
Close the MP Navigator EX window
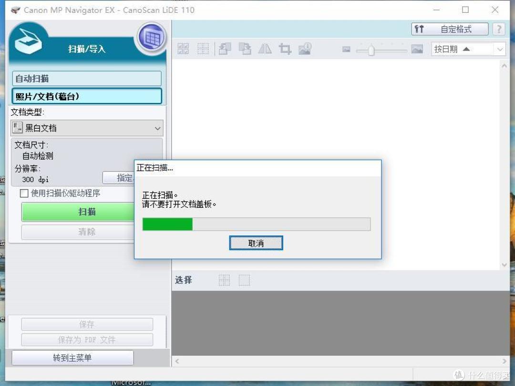click(495, 10)
